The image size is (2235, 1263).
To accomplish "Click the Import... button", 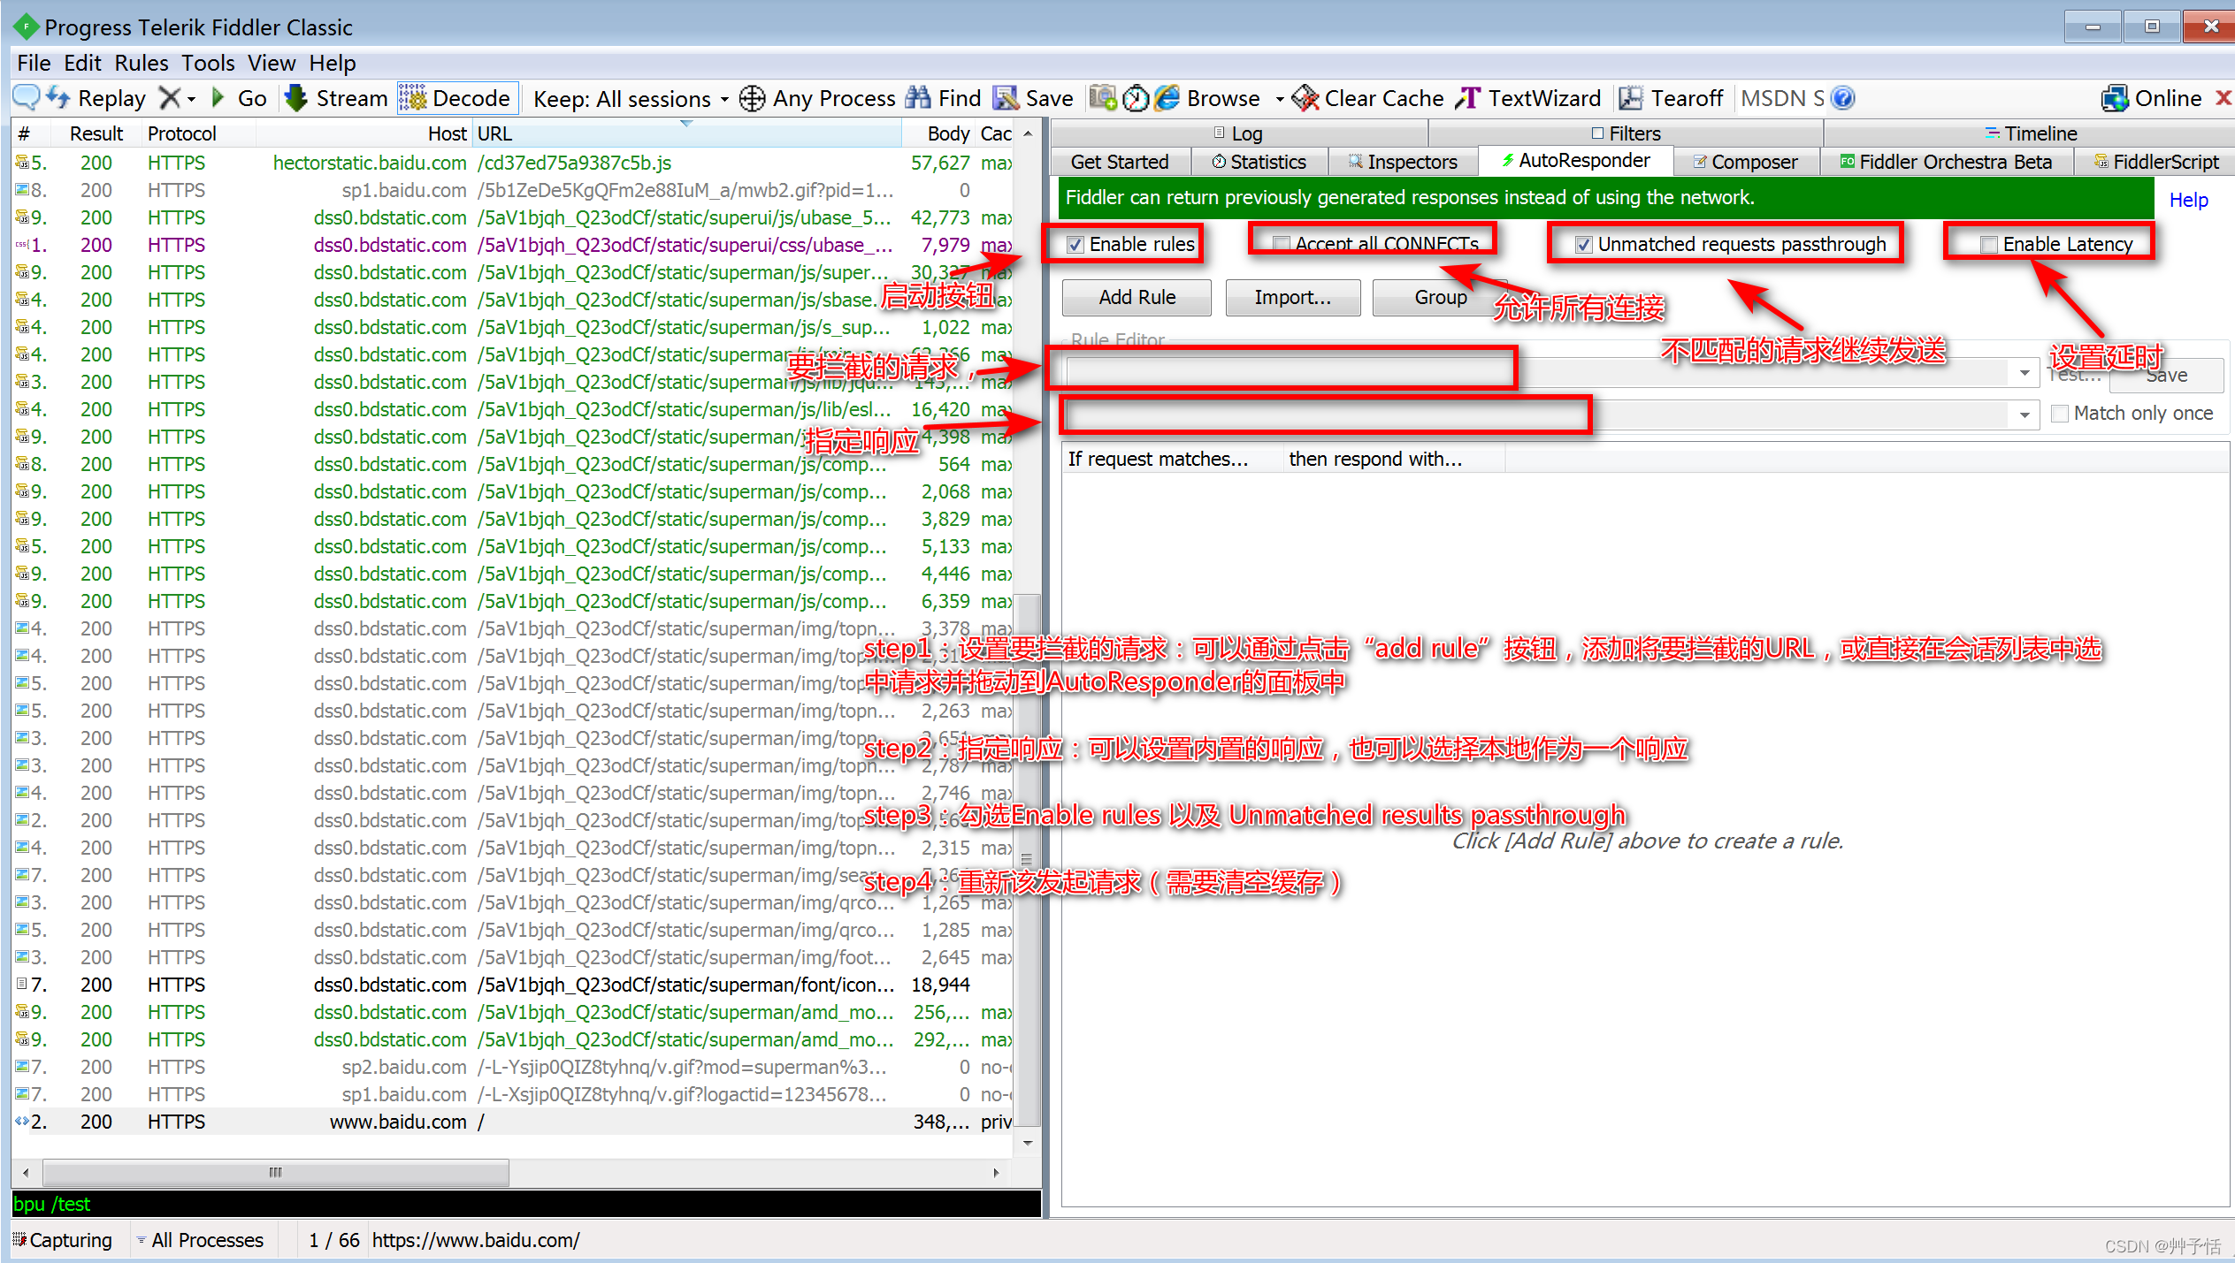I will tap(1292, 298).
